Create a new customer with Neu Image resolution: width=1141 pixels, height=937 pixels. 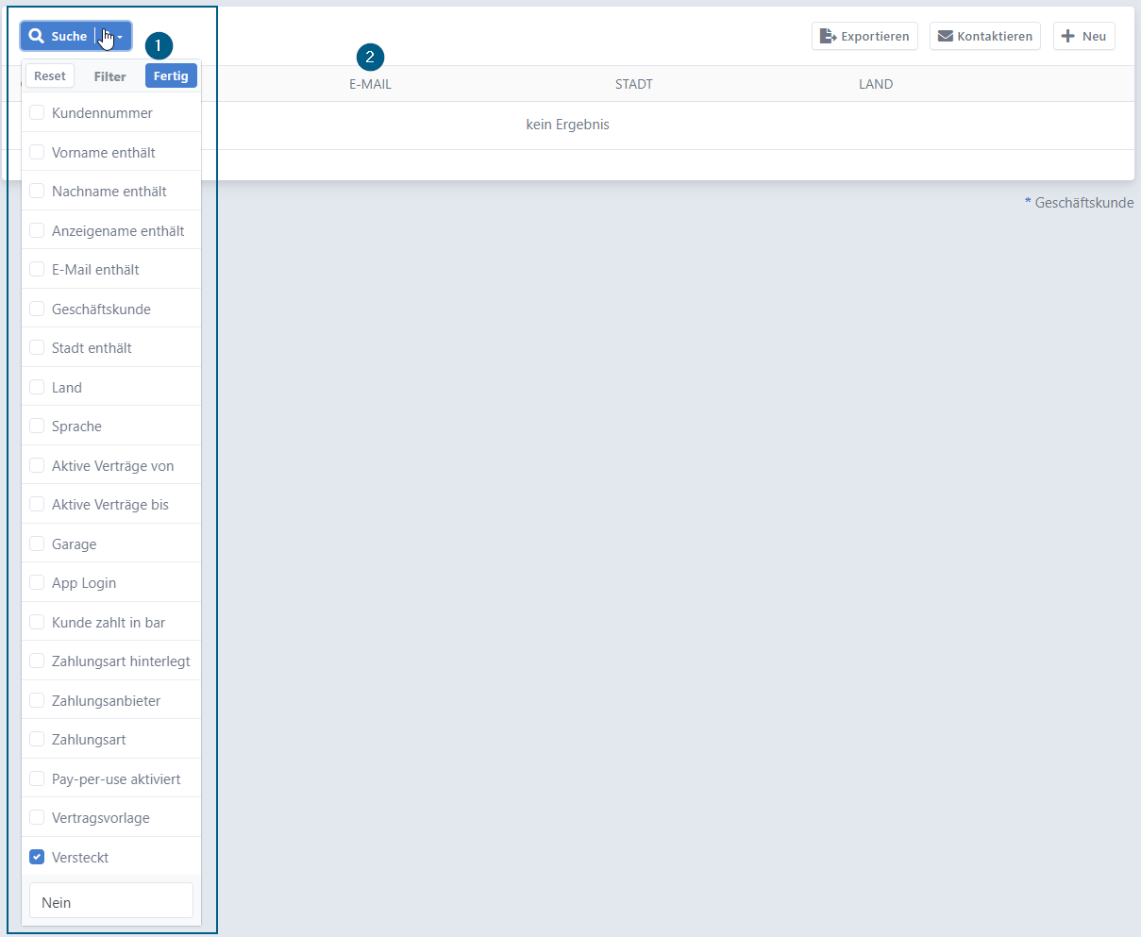pyautogui.click(x=1084, y=36)
